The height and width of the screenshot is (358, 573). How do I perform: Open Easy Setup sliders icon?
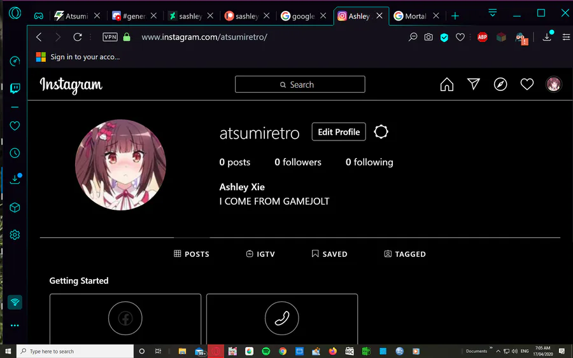pos(566,37)
